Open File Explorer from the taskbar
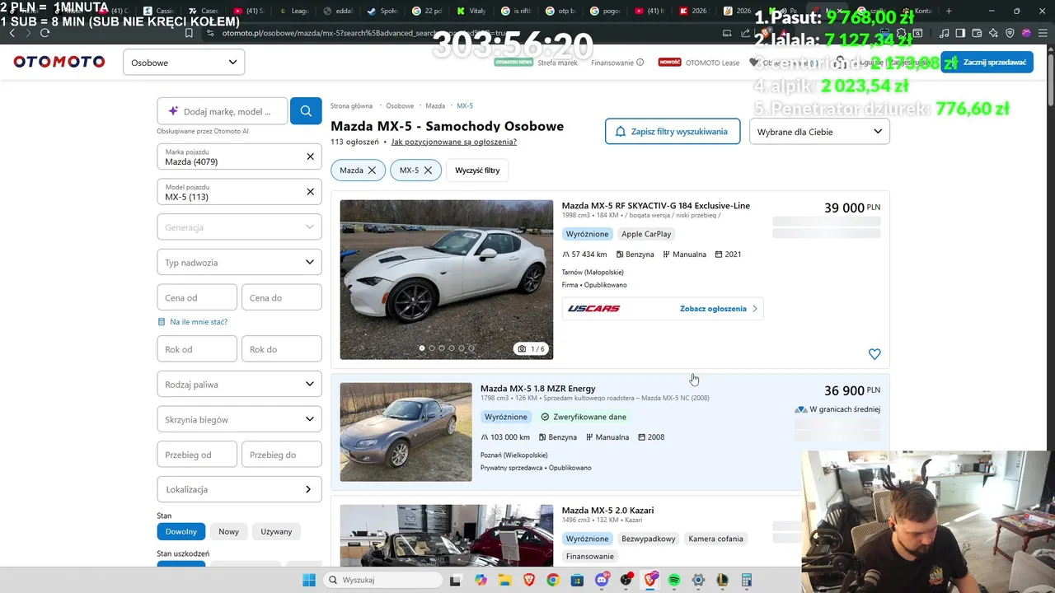This screenshot has width=1055, height=593. pyautogui.click(x=504, y=580)
